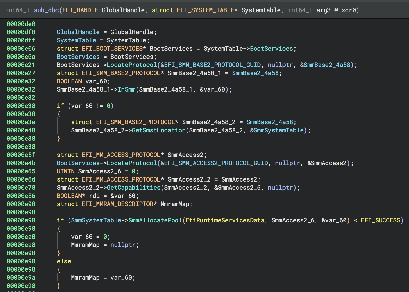The image size is (409, 292).
Task: Click the UINTN type keyword
Action: click(66, 171)
